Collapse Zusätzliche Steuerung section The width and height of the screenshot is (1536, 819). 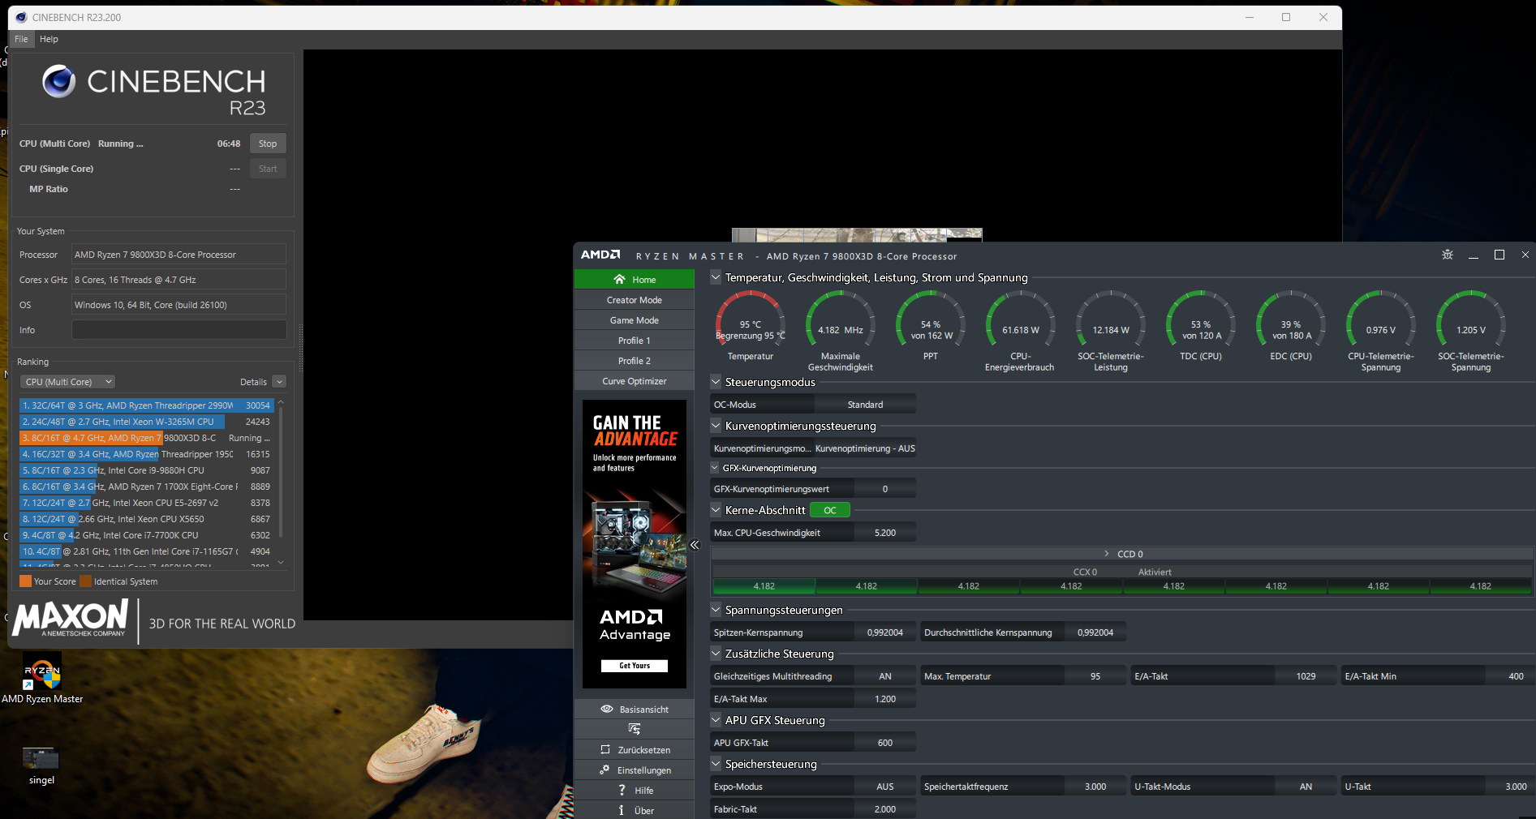716,654
